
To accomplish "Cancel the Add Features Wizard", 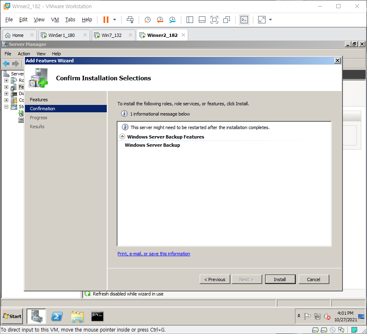I will pyautogui.click(x=314, y=279).
